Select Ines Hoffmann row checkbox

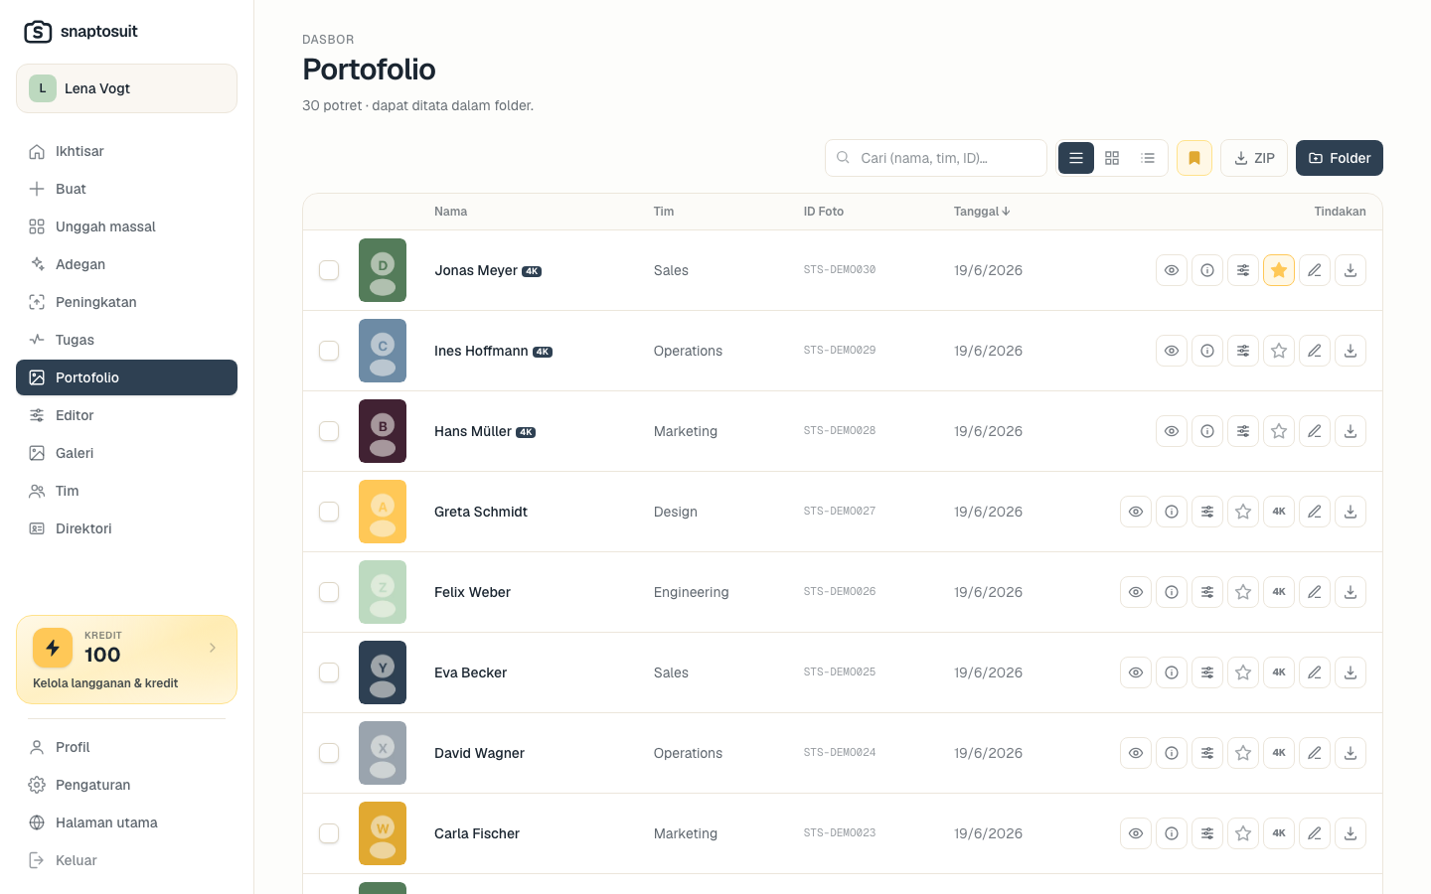[329, 351]
